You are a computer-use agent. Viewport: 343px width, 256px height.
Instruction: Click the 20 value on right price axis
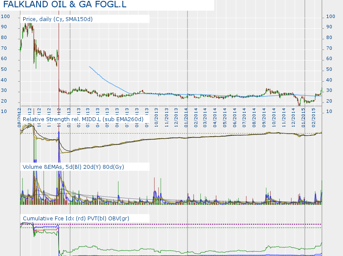[329, 101]
